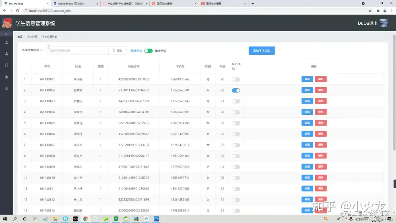Viewport: 396px width, 223px height.
Task: Switch query mode toggle to 模糊查询
Action: [x=148, y=50]
